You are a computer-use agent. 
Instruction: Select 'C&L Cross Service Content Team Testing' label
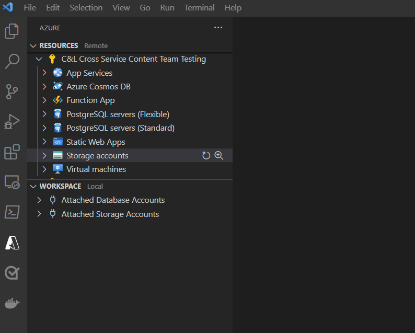(x=134, y=59)
